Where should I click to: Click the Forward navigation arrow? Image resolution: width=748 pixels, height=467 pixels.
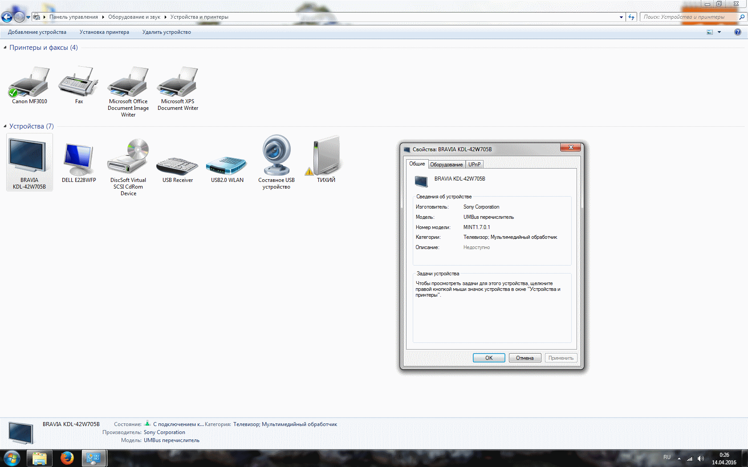click(19, 17)
